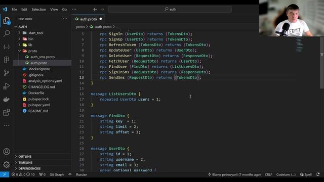Open the Docker view in activity bar
The width and height of the screenshot is (324, 182).
7,99
